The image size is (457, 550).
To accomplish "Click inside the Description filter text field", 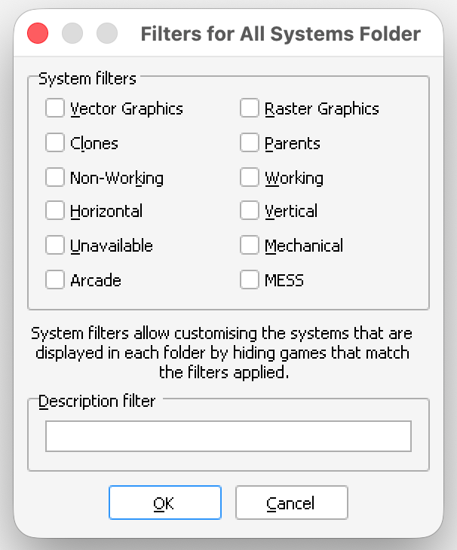I will 228,436.
